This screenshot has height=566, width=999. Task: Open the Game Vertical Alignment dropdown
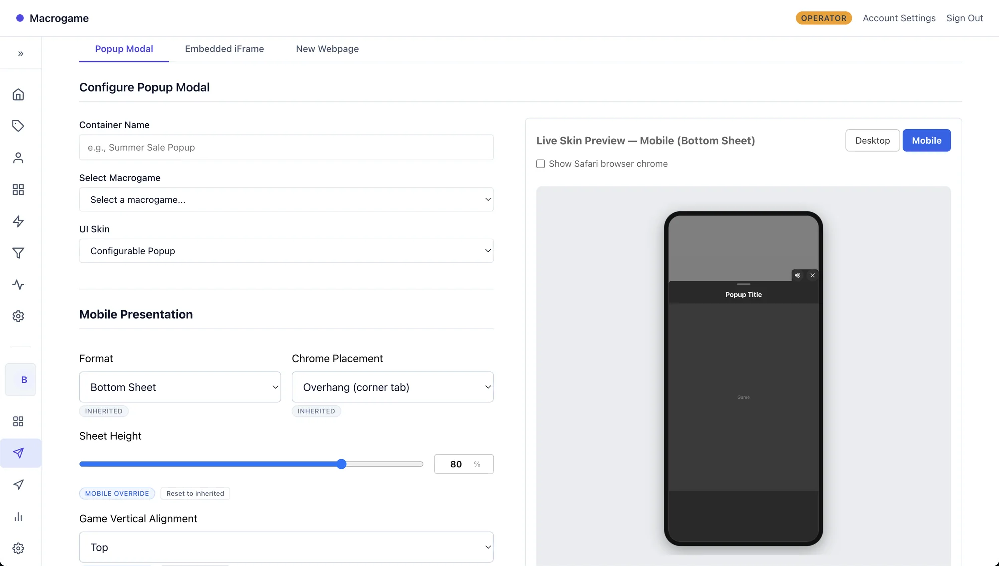[x=286, y=547]
